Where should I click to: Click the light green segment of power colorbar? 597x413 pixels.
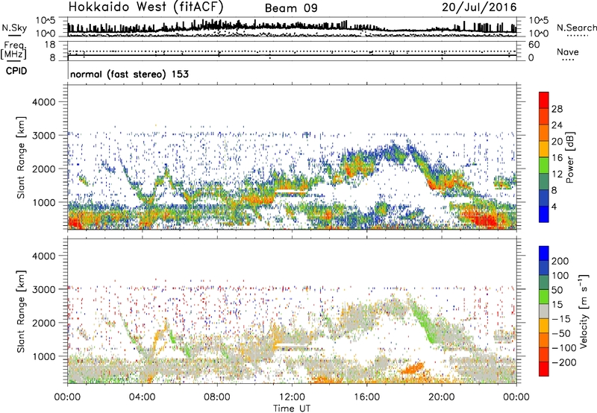(x=544, y=165)
